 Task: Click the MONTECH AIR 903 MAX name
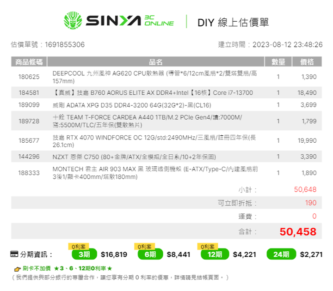coord(155,173)
